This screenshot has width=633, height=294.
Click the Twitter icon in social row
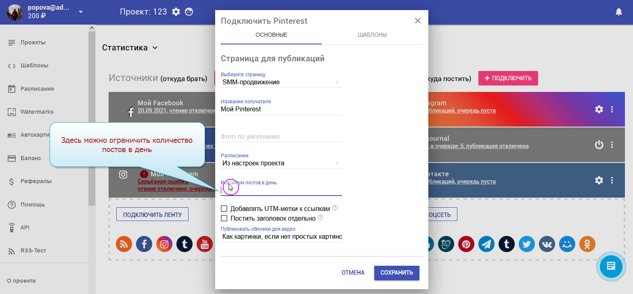coord(527,244)
